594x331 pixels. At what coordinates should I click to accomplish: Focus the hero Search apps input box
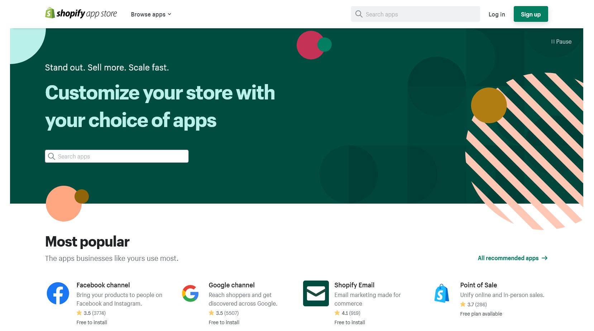(122, 156)
